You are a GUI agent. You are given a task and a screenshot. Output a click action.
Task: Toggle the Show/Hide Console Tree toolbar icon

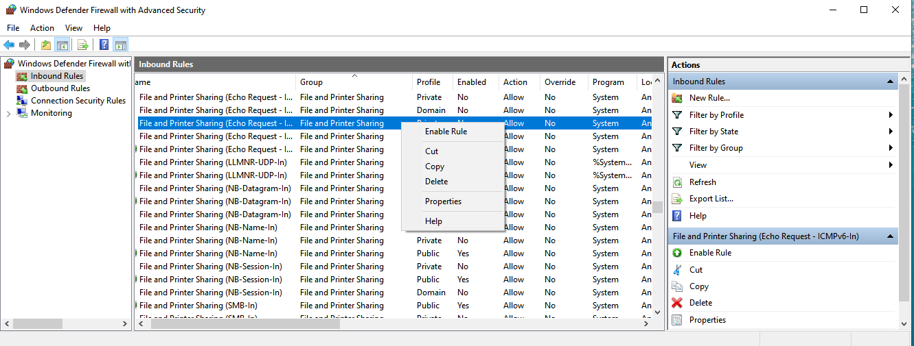pyautogui.click(x=62, y=45)
